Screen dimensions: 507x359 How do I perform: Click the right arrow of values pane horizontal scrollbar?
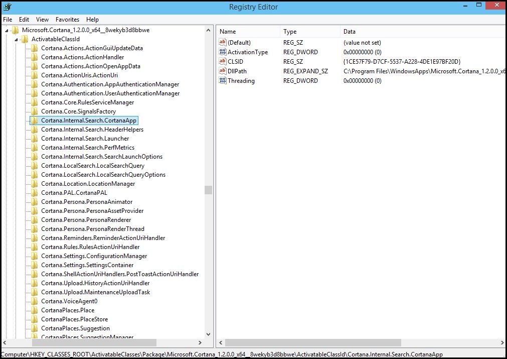coord(502,342)
